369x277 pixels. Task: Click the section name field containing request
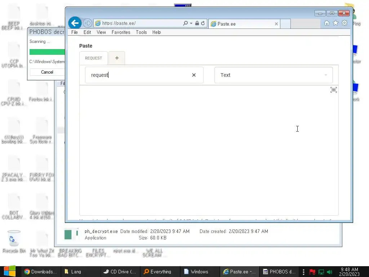coord(144,75)
